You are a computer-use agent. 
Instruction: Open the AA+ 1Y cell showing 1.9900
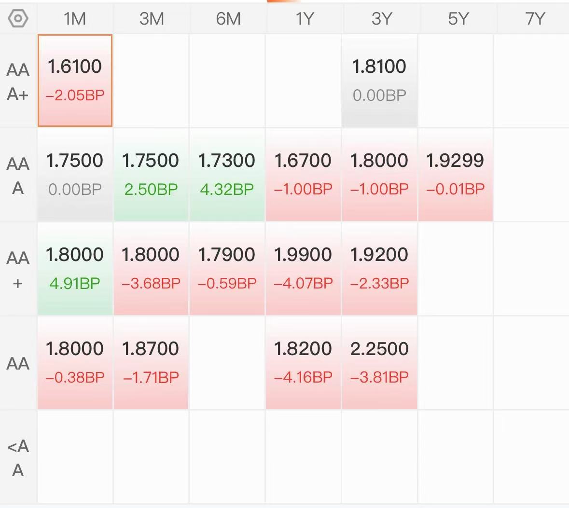[x=304, y=269]
